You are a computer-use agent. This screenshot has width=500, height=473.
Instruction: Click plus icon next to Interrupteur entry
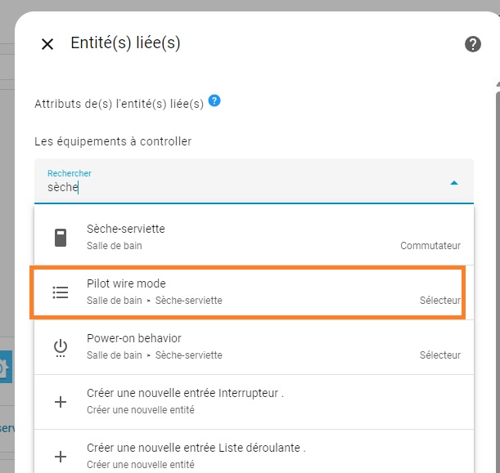click(x=61, y=401)
